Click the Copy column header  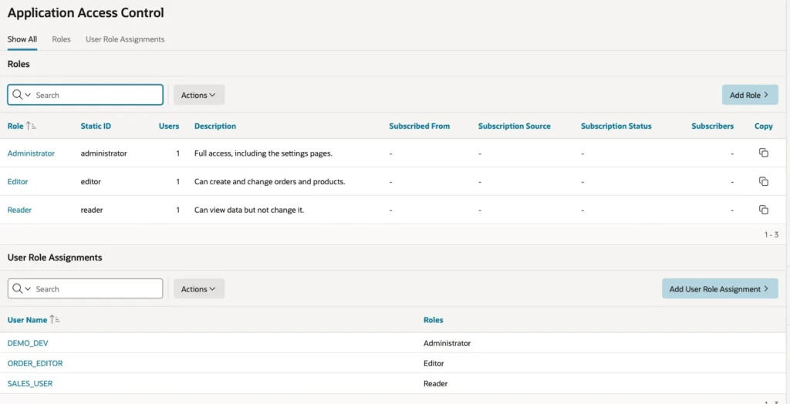763,126
